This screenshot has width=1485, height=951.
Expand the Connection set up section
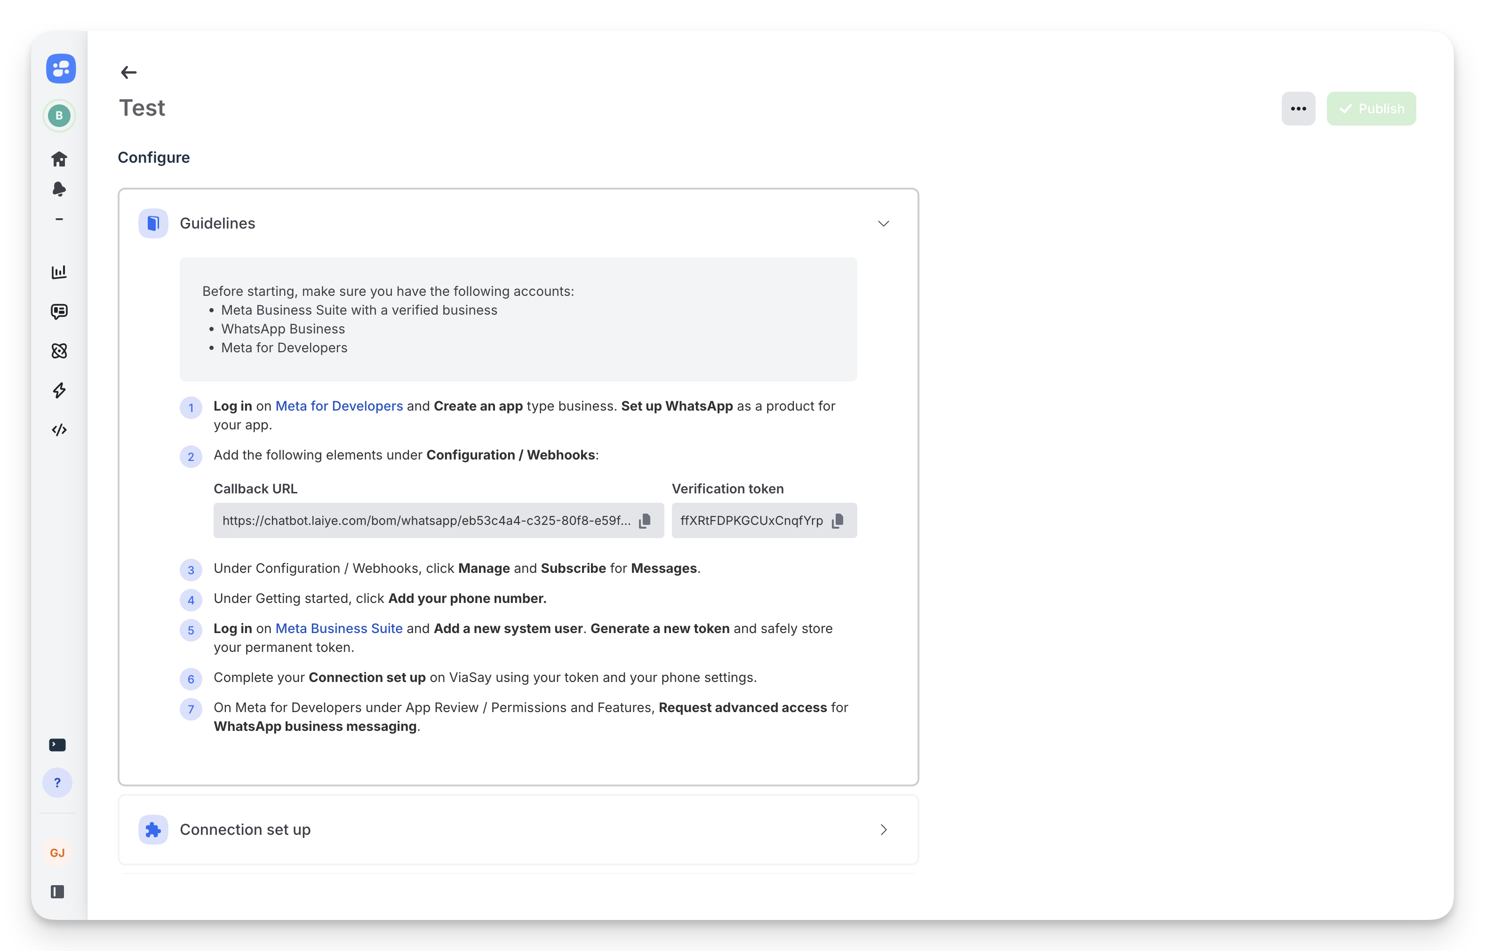883,829
